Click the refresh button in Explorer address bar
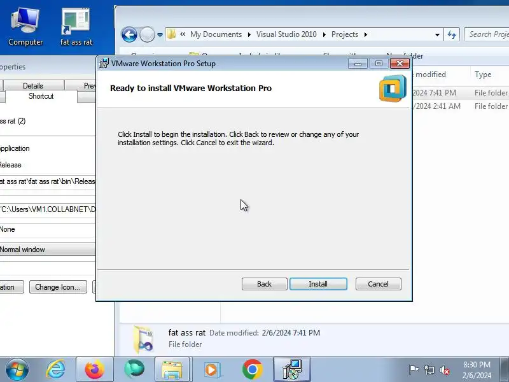The width and height of the screenshot is (509, 382). pyautogui.click(x=452, y=35)
